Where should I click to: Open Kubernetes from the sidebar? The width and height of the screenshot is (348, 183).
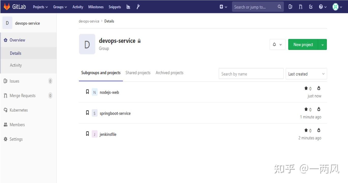(x=19, y=110)
